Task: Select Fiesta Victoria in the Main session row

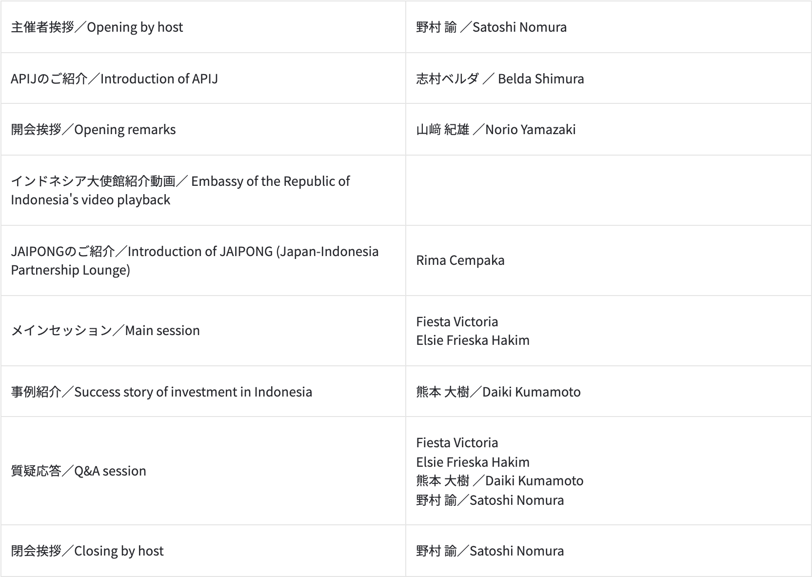Action: pyautogui.click(x=457, y=322)
